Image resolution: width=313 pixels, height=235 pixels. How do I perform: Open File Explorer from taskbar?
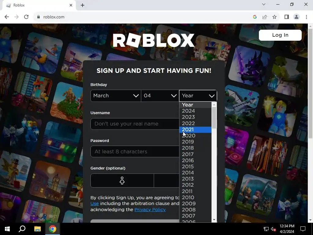(37, 229)
